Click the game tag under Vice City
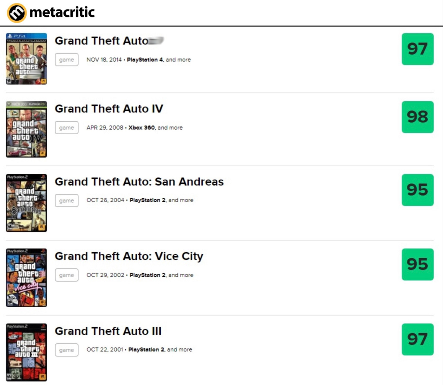The image size is (443, 385). click(66, 275)
